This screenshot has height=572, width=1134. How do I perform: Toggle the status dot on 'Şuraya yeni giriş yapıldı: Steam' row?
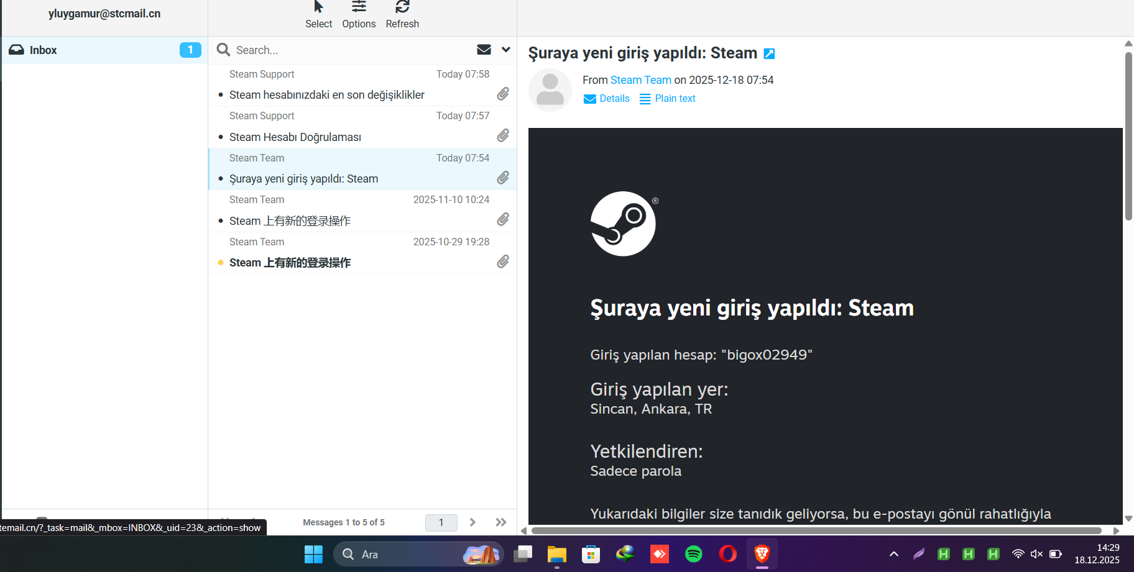coord(221,179)
